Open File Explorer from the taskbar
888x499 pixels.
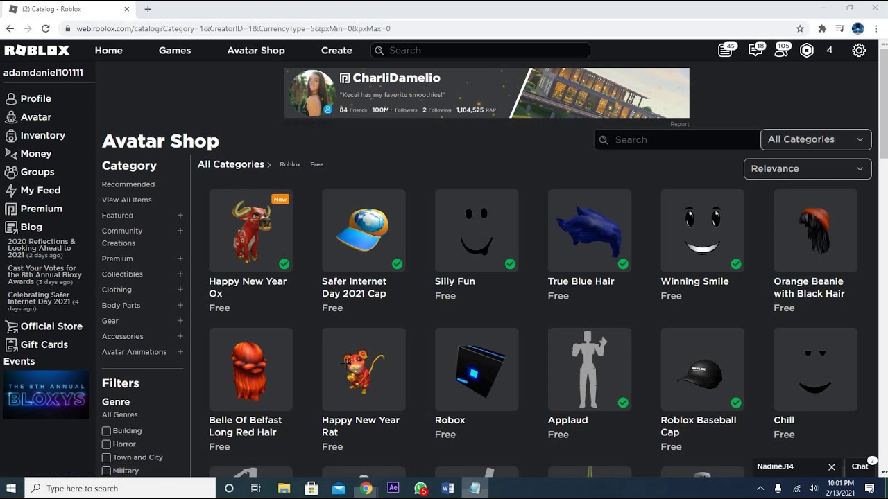pyautogui.click(x=284, y=488)
